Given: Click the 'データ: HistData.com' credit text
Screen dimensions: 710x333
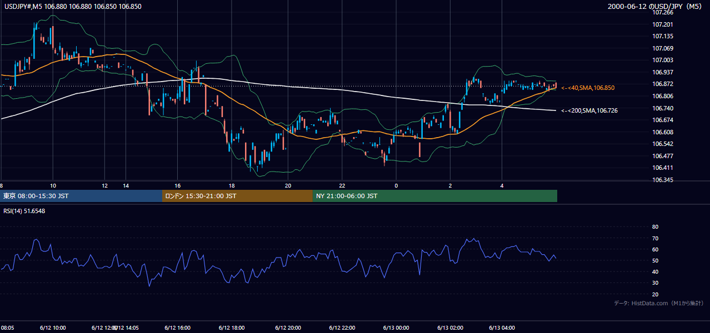Looking at the screenshot, I should [x=659, y=303].
